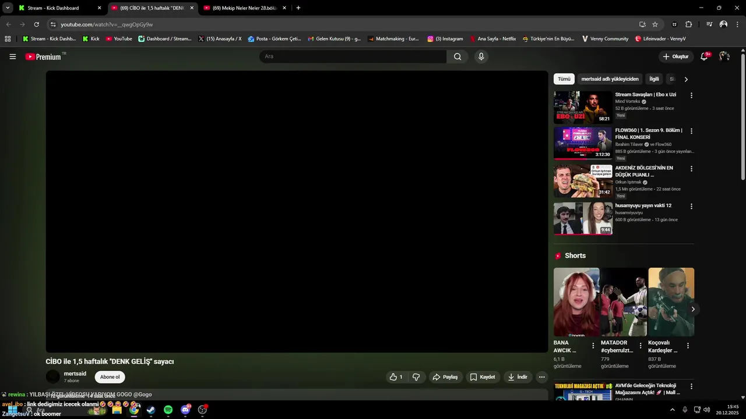746x419 pixels.
Task: Click the Chrome address bar URL
Action: tap(107, 24)
